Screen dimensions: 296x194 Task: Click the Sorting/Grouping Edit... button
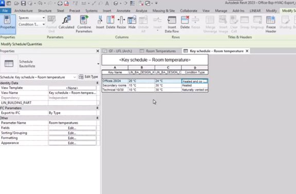click(x=72, y=133)
